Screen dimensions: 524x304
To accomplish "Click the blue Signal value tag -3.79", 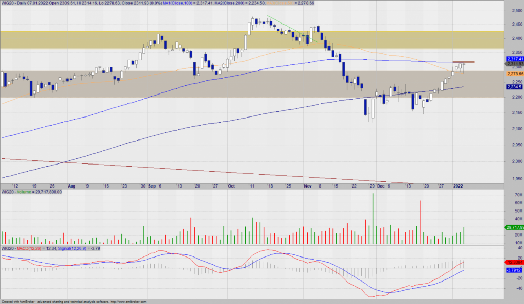I will point(513,270).
